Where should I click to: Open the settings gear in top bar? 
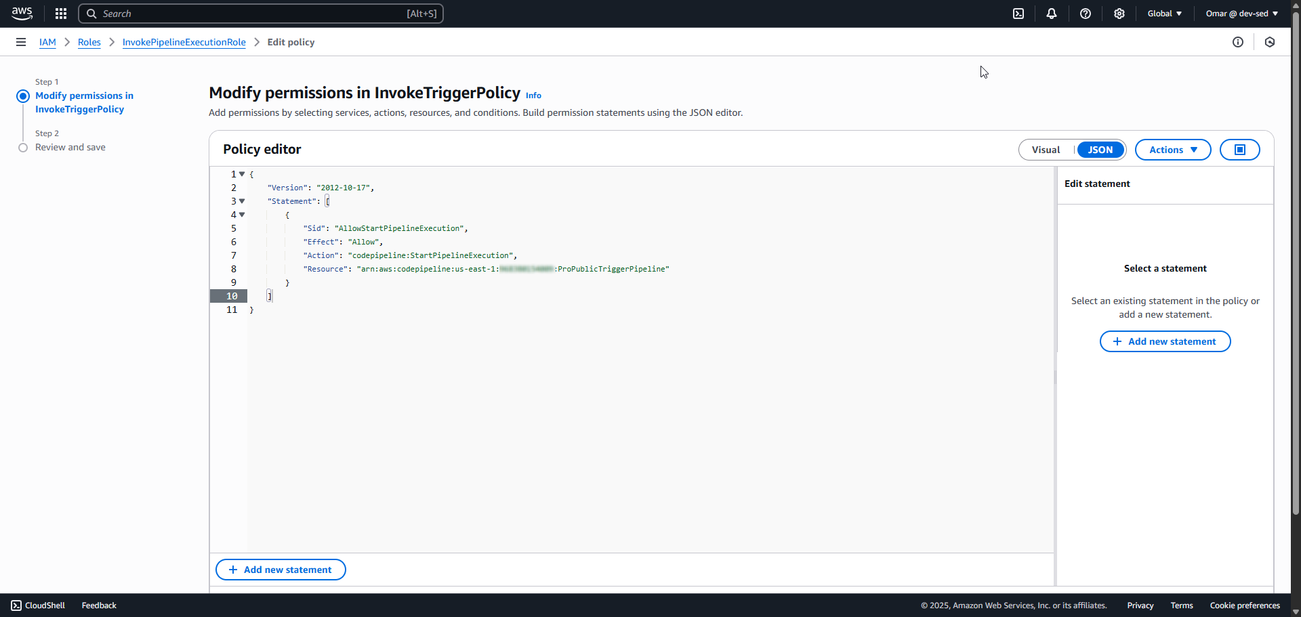pyautogui.click(x=1119, y=14)
